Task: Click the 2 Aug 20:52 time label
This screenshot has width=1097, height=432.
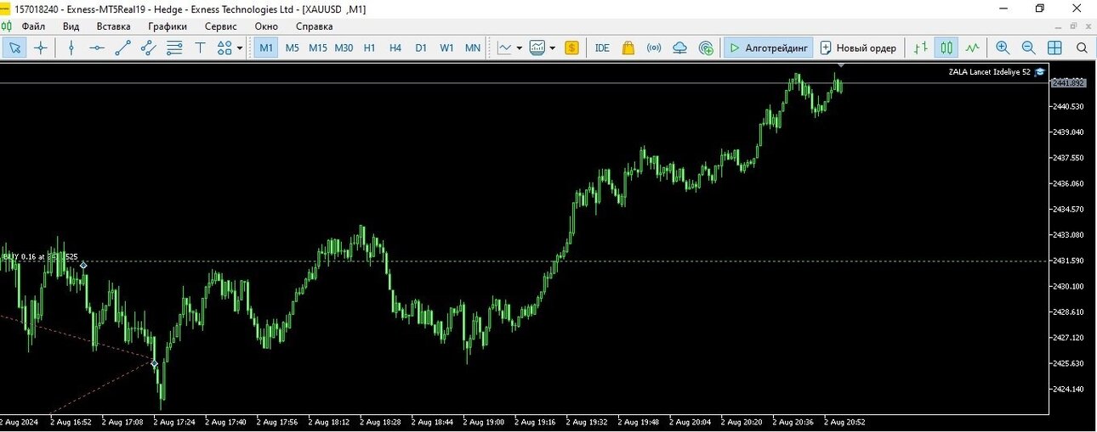Action: click(845, 421)
